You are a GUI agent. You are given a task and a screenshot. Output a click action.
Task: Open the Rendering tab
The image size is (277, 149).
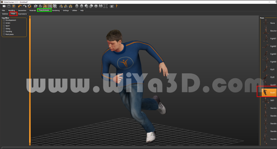pos(56,10)
